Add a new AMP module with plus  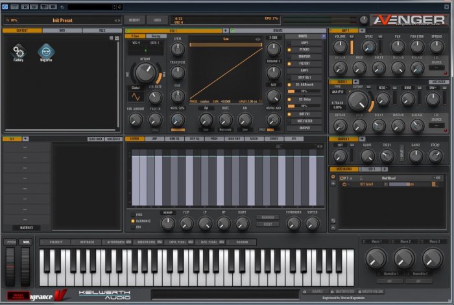click(x=362, y=30)
